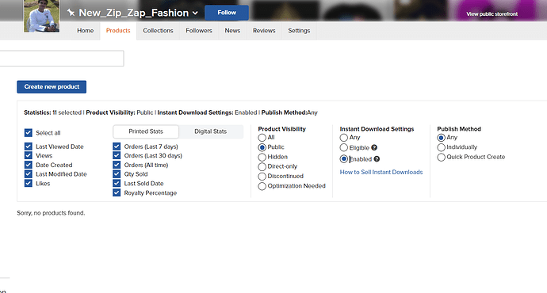Click the store profile photo

[41, 16]
